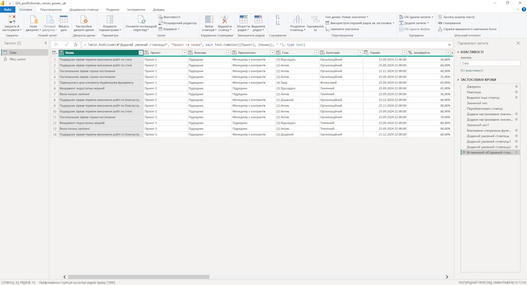The image size is (527, 285).
Task: Switch to the Додавання стовпця tab
Action: (x=84, y=9)
